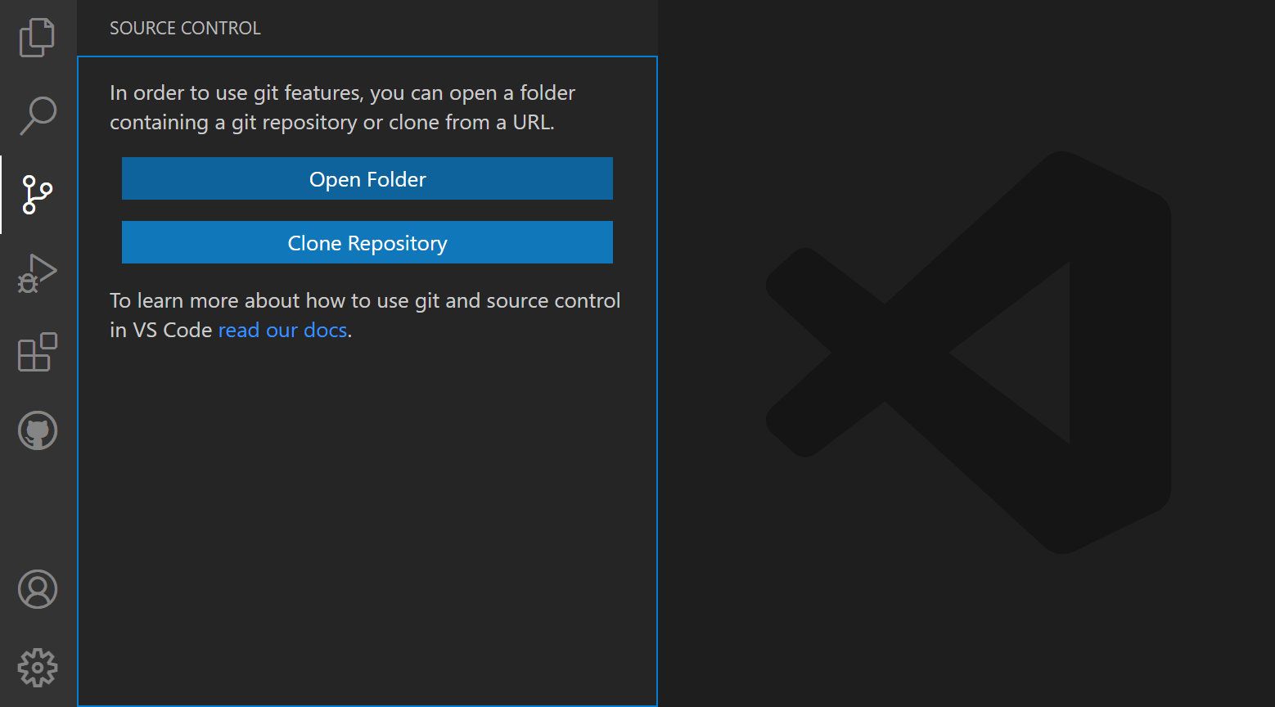Hide the sidebar via the active Source Control icon
The width and height of the screenshot is (1275, 707).
pyautogui.click(x=37, y=195)
